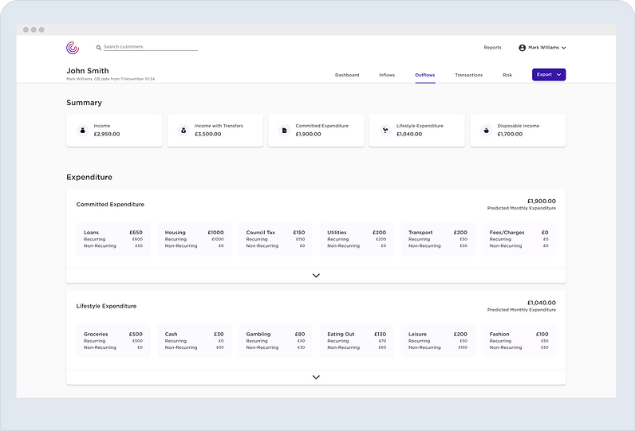Open the Cash £30 card
The image size is (635, 431).
click(195, 341)
